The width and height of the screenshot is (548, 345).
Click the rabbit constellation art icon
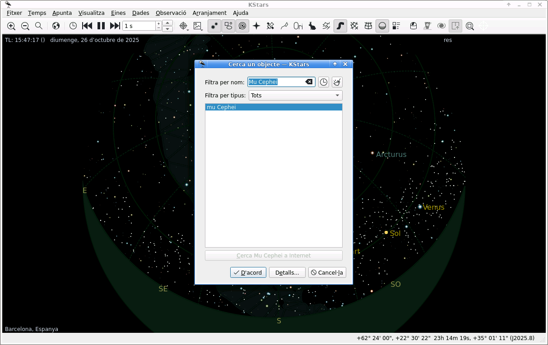pos(312,26)
